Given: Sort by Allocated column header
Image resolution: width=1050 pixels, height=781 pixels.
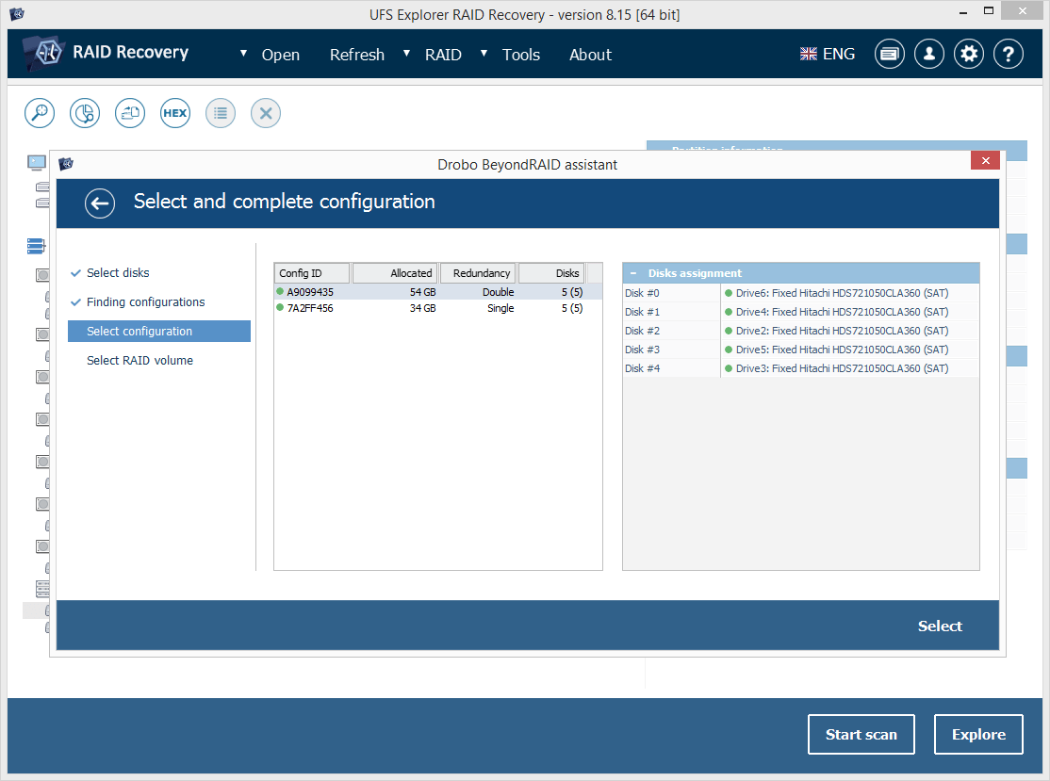Looking at the screenshot, I should click(x=395, y=273).
